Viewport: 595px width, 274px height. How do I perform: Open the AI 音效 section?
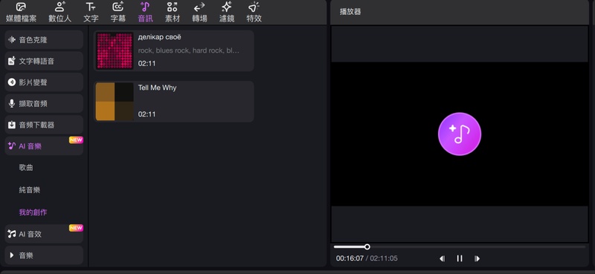point(44,234)
